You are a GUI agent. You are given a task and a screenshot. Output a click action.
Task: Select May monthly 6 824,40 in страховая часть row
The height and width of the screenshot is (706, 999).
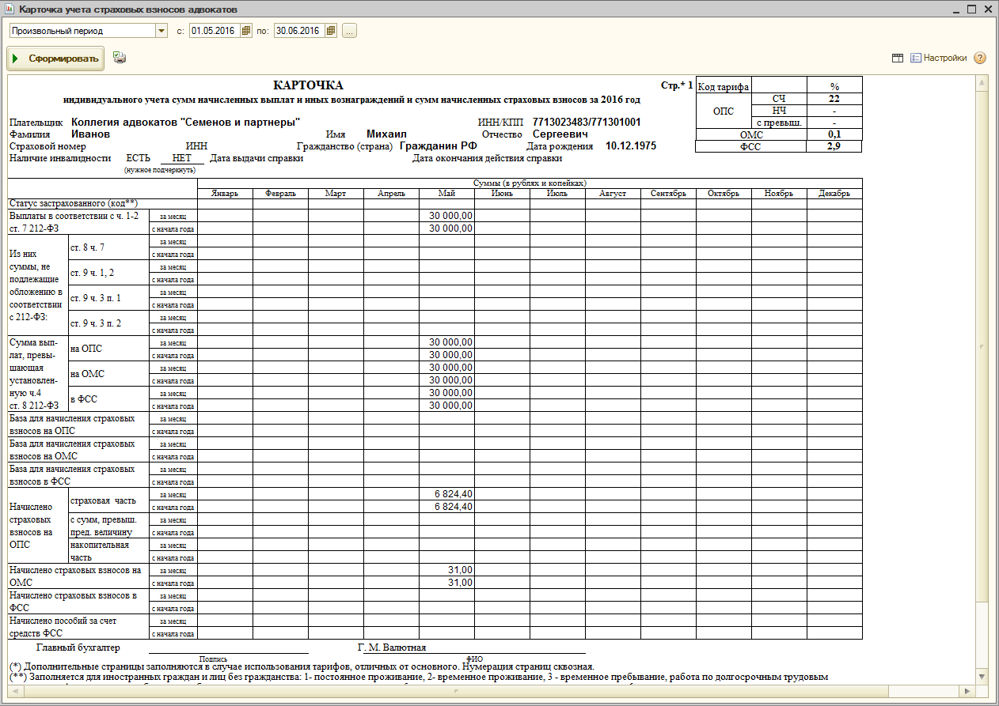point(446,493)
